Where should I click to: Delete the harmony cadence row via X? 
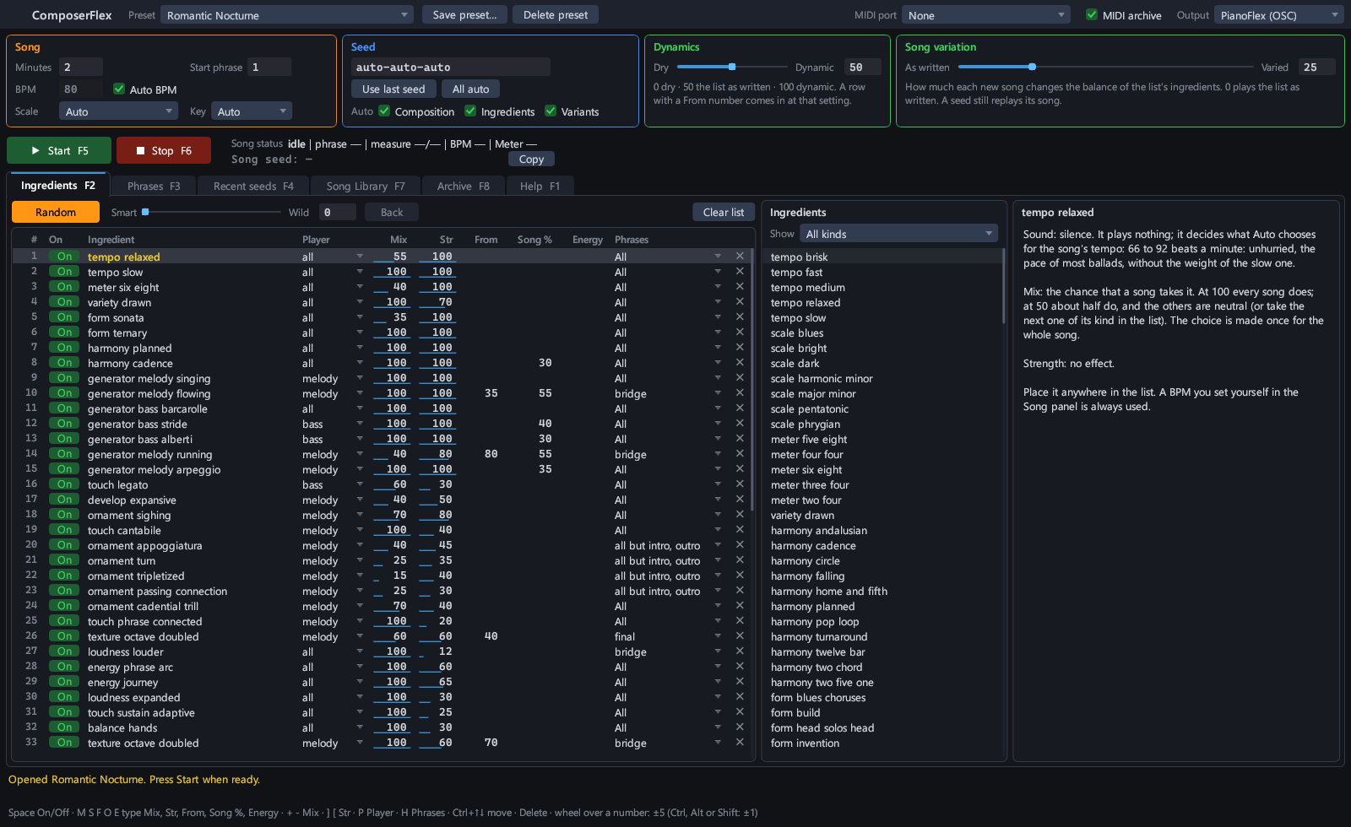[740, 363]
